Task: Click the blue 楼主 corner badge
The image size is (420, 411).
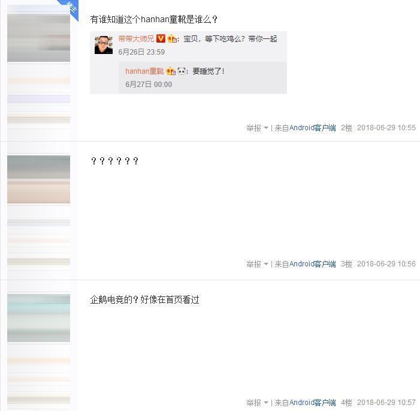Action: coord(70,8)
